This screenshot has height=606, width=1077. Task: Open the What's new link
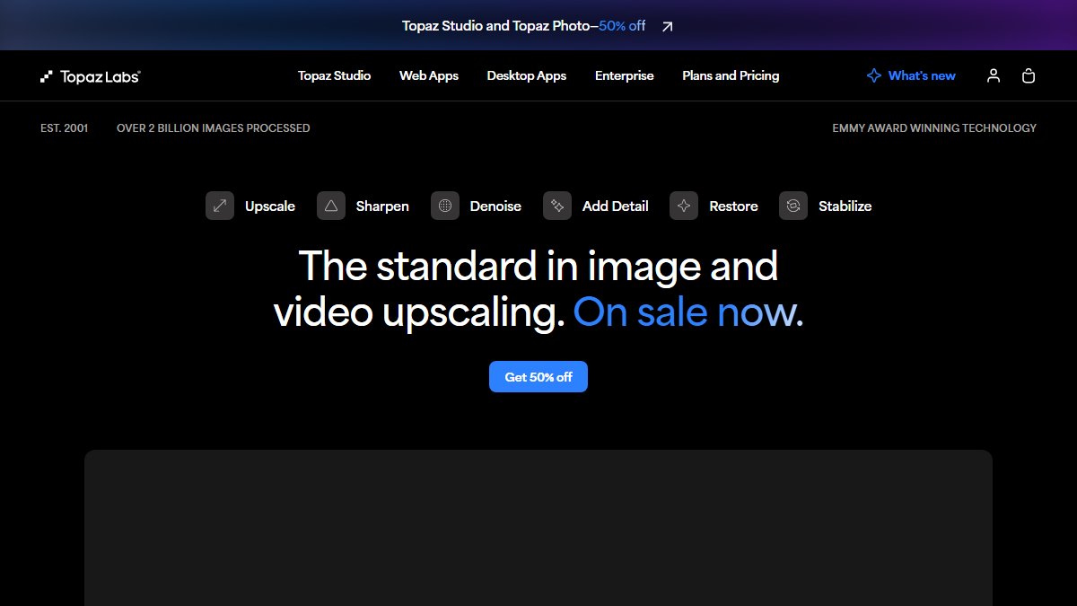tap(922, 76)
